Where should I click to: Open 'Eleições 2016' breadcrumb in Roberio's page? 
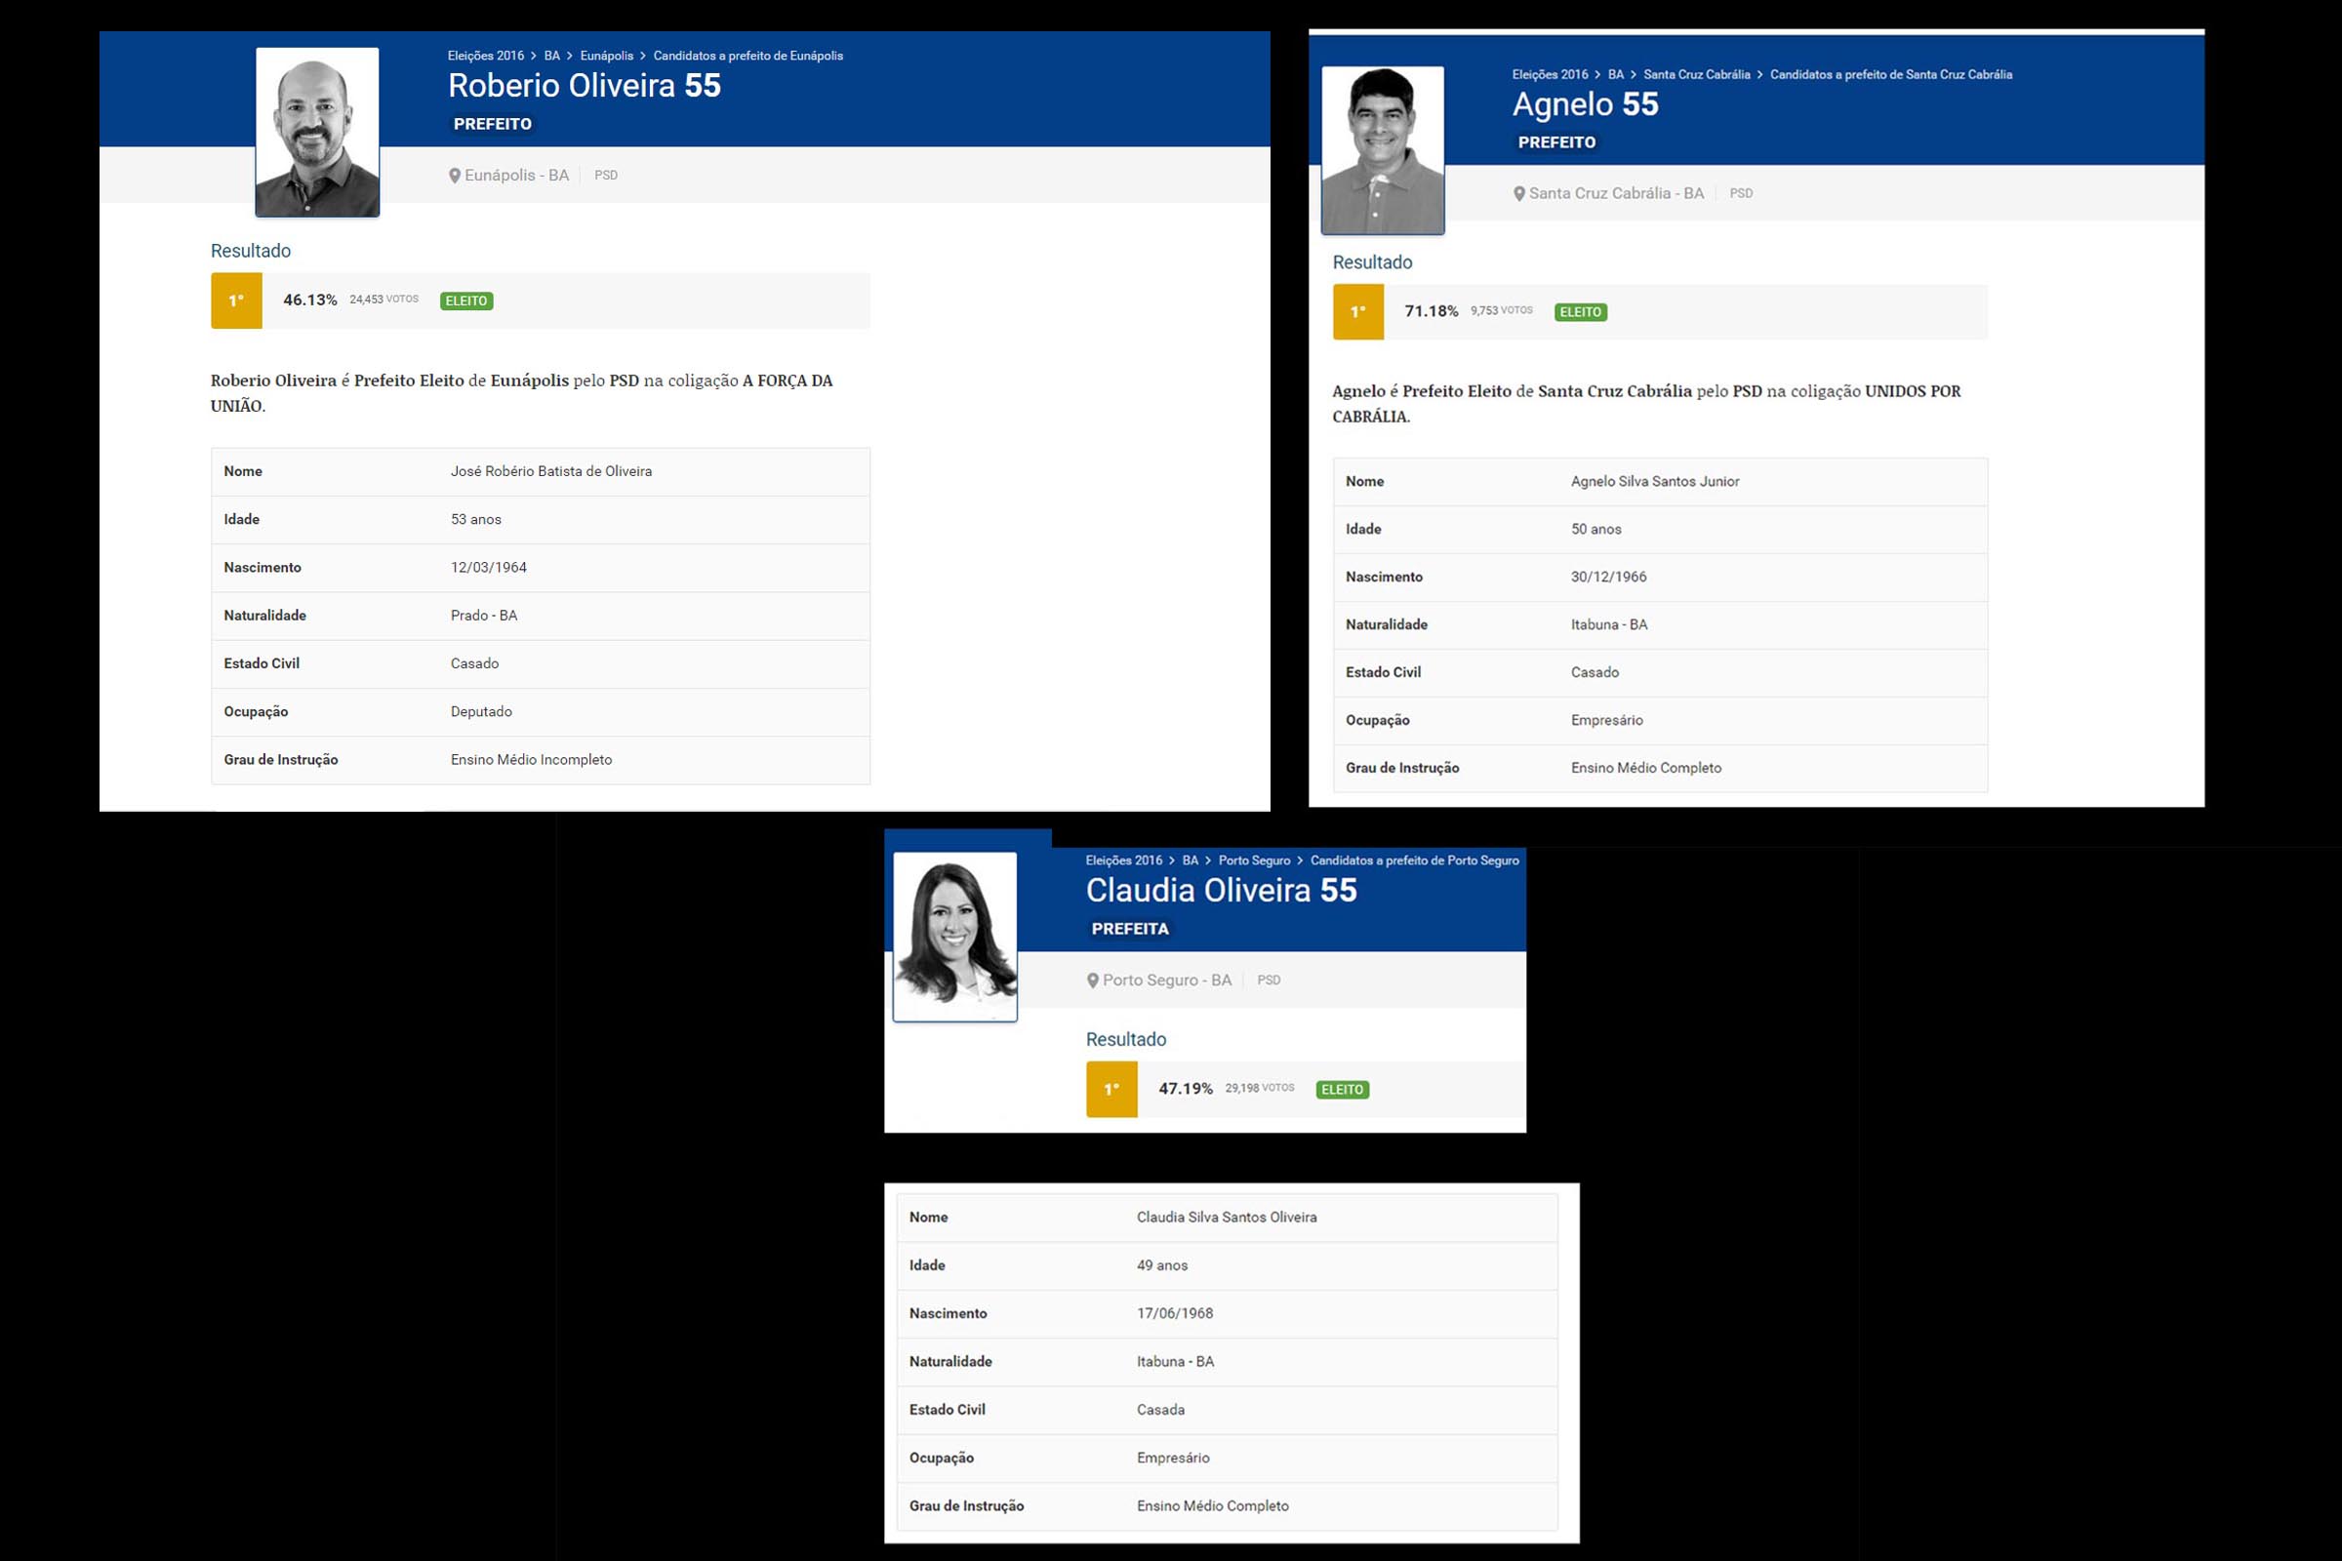485,56
